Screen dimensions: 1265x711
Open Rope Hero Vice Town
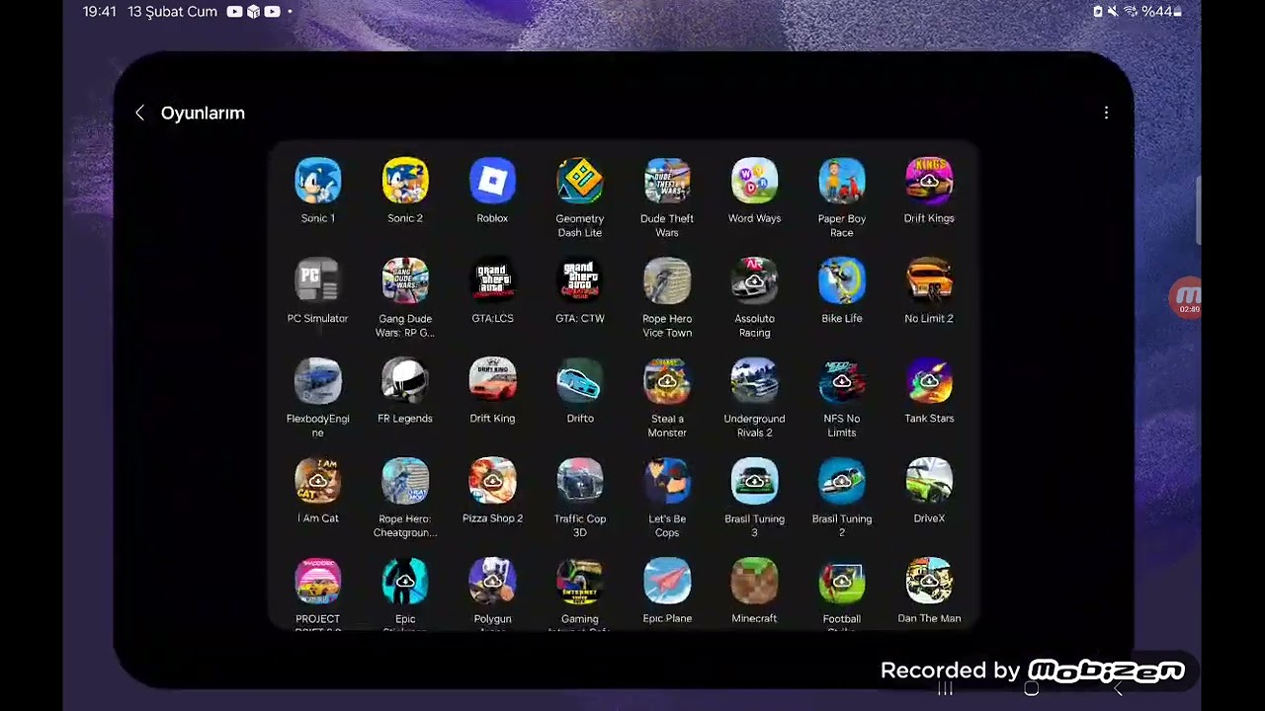667,281
